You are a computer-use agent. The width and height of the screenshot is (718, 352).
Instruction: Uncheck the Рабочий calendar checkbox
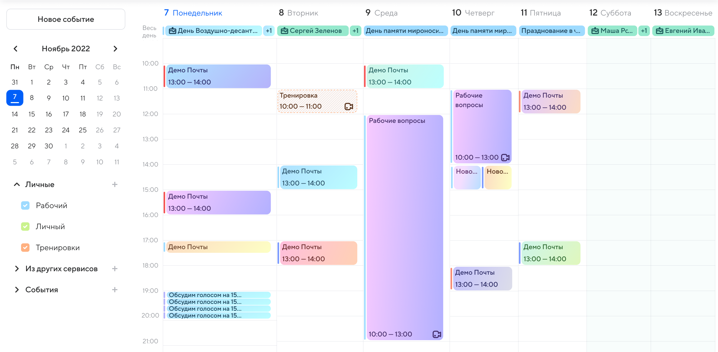tap(25, 205)
